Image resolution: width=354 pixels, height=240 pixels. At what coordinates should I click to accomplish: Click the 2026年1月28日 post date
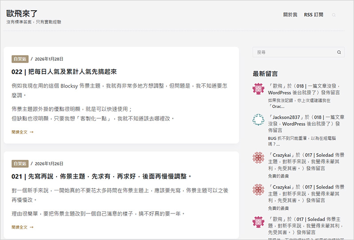[49, 58]
